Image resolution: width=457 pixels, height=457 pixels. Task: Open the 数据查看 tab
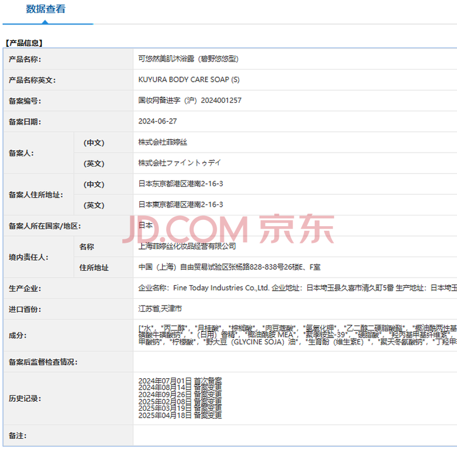click(46, 9)
